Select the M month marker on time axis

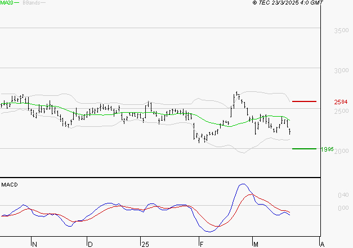pyautogui.click(x=254, y=245)
